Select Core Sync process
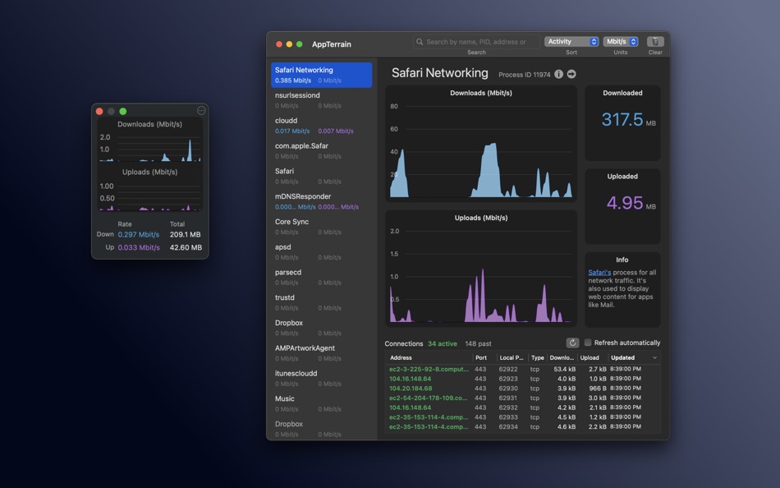The width and height of the screenshot is (780, 488). [321, 227]
